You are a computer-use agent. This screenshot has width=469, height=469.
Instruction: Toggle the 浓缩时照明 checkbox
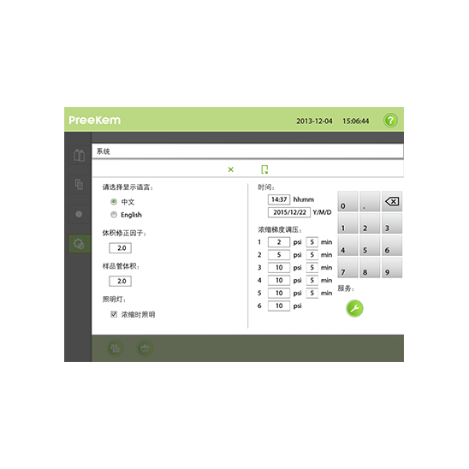tap(114, 314)
